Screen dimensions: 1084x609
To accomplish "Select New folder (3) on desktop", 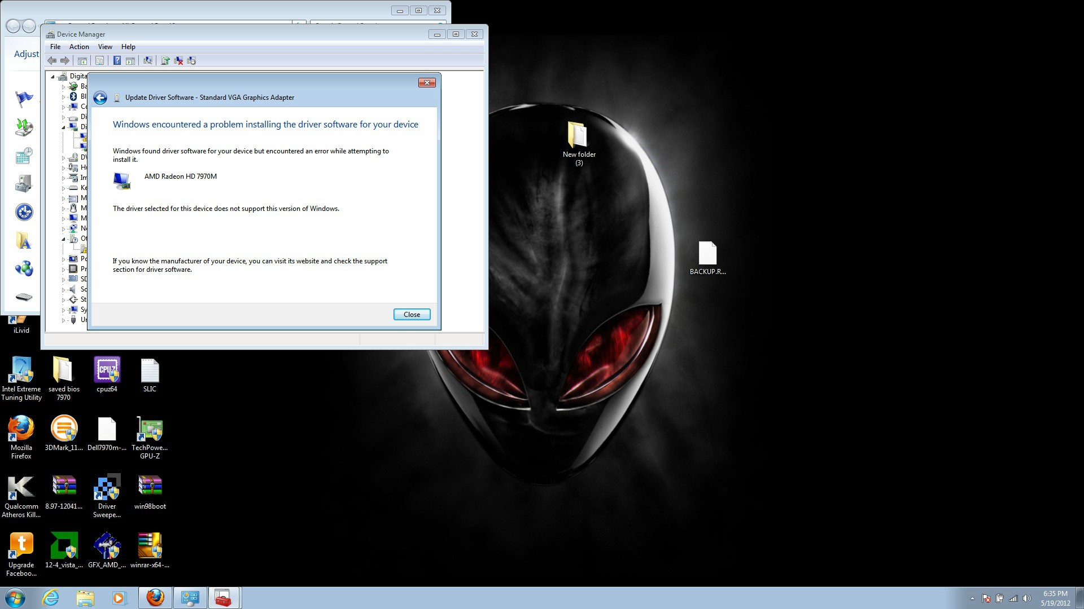I will tap(579, 144).
